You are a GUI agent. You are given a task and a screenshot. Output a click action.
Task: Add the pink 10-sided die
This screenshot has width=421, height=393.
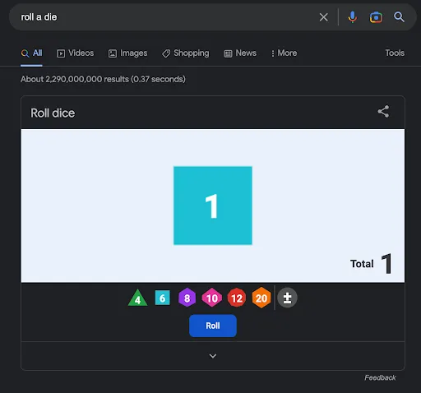(212, 298)
